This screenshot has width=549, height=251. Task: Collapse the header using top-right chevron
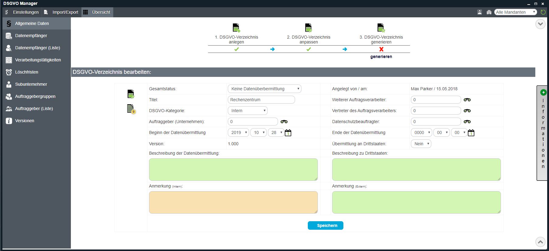(x=540, y=24)
